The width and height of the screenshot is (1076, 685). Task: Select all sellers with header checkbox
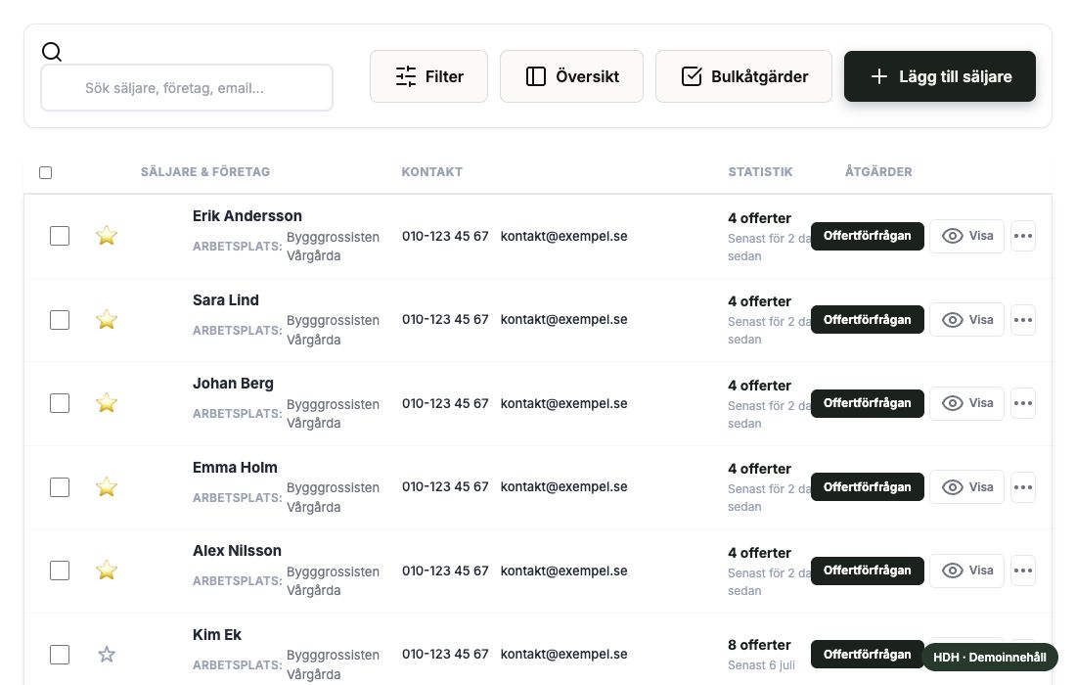pyautogui.click(x=45, y=172)
